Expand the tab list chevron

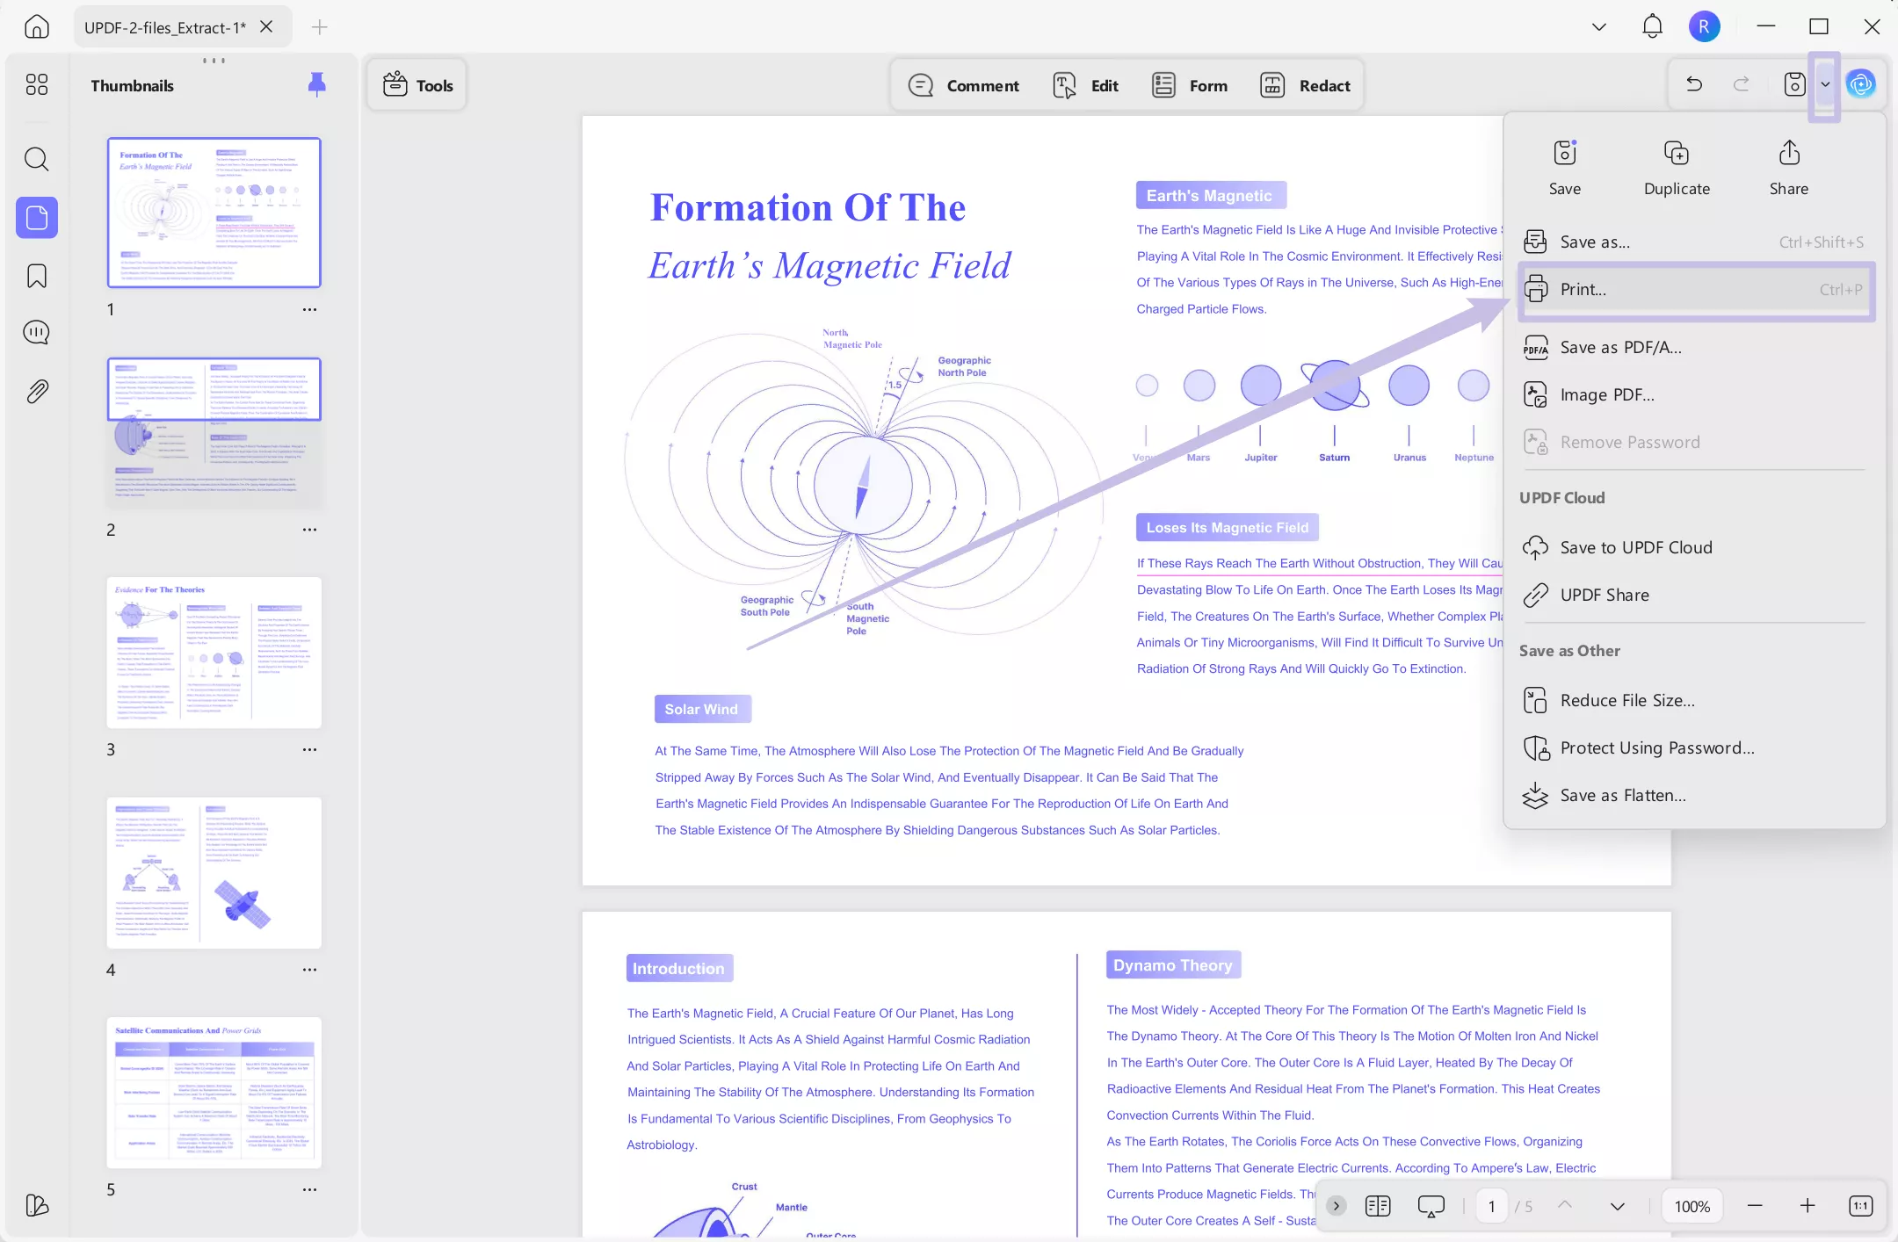pyautogui.click(x=1598, y=26)
